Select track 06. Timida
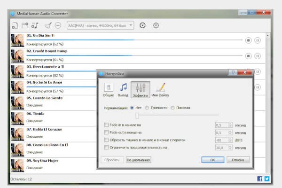 [x=54, y=118]
